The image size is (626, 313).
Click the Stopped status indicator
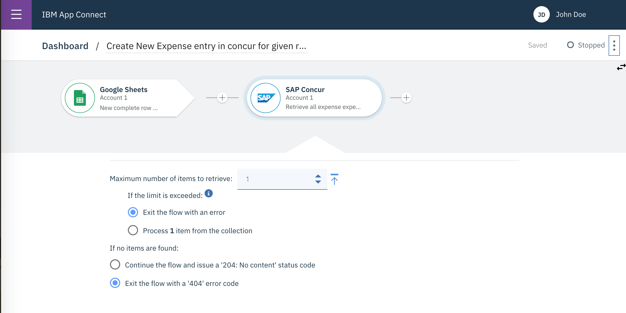586,45
